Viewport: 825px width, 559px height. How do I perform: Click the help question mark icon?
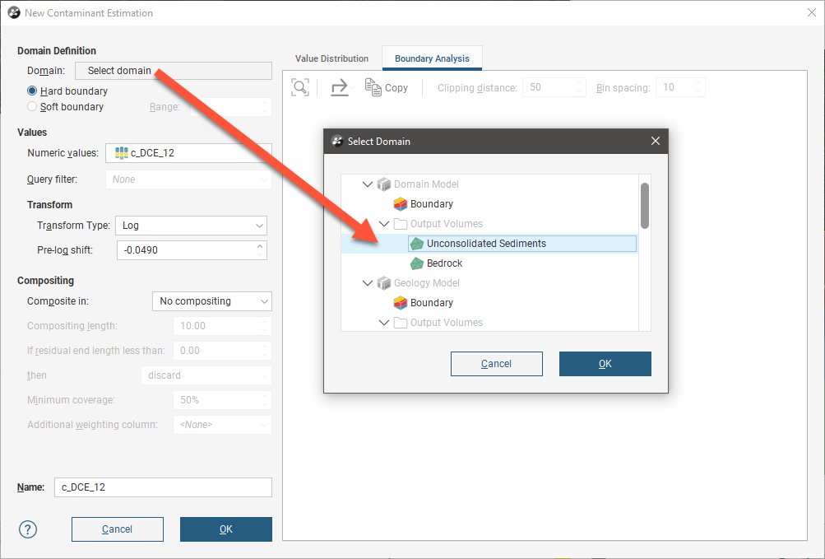click(28, 529)
